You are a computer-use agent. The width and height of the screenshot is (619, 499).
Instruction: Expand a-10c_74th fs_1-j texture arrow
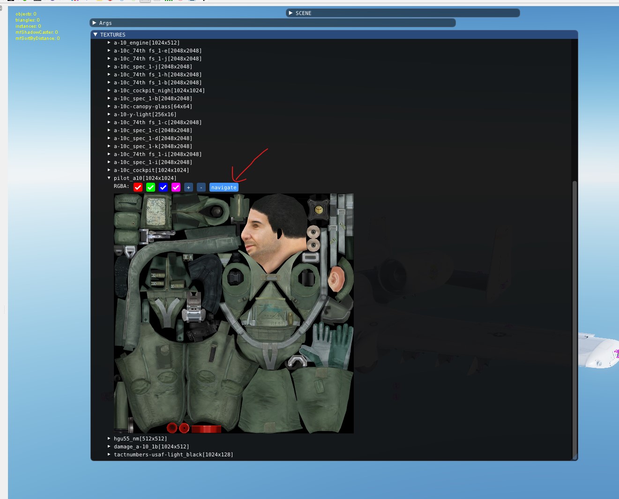[109, 59]
